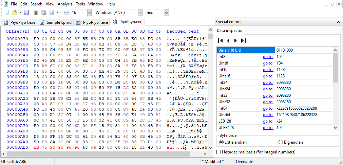This screenshot has width=343, height=165.
Task: Save the file with the floppy disk icon
Action: (x=26, y=13)
